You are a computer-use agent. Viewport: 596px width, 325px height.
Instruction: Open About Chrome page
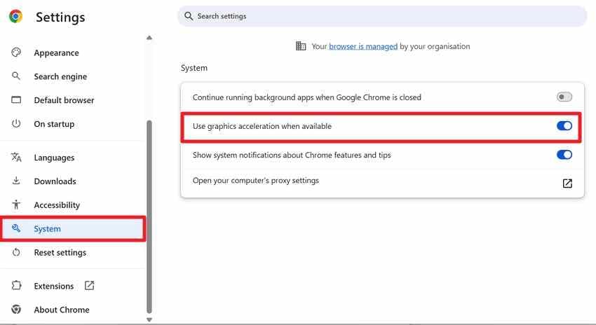pyautogui.click(x=62, y=310)
